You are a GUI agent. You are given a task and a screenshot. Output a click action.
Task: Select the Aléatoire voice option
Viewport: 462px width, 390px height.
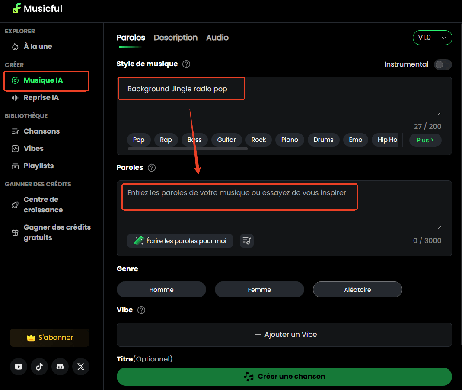point(357,289)
